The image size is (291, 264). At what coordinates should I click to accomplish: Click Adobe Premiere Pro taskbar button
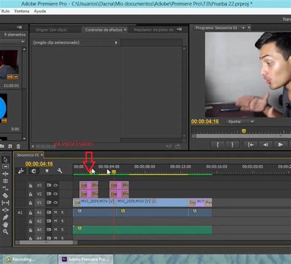click(x=86, y=259)
